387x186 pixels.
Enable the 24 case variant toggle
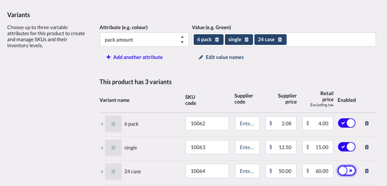coord(347,171)
